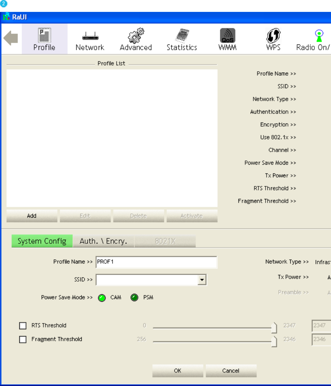This screenshot has height=386, width=331.
Task: Click the RaUI title bar logo
Action: [6, 17]
